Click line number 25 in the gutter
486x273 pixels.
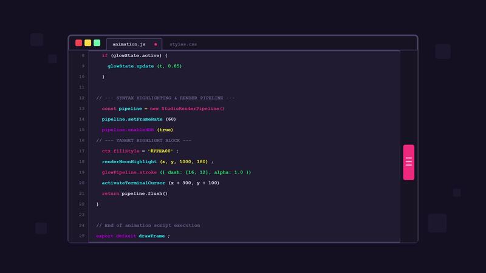81,236
